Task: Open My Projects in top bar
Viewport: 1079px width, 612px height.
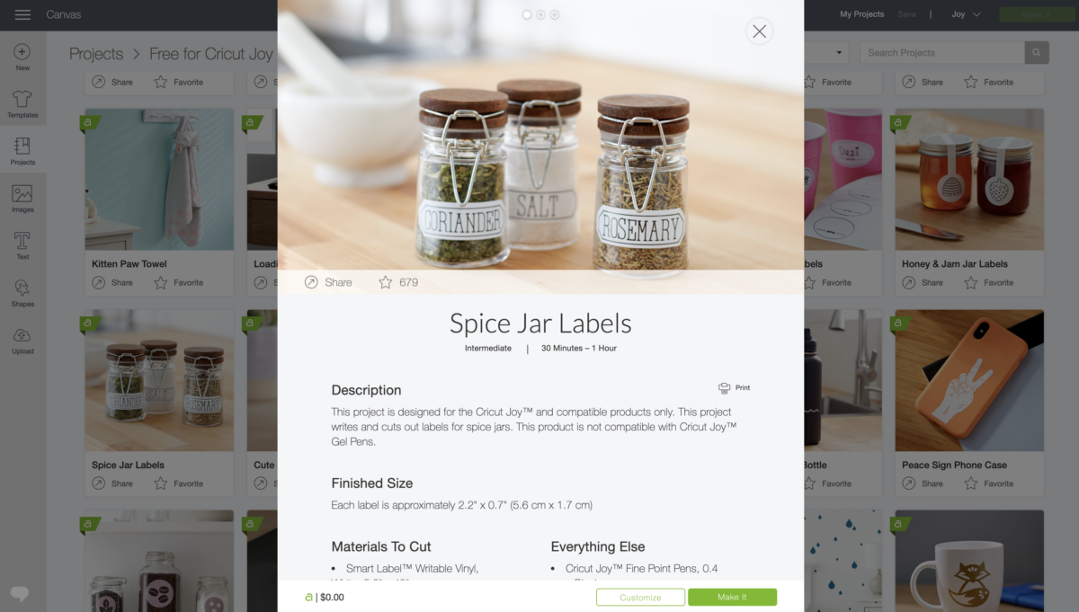Action: 862,14
